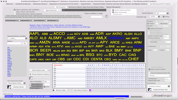Viewport: 178px width, 100px height.
Task: Select Cross Validation radio option
Action: pyautogui.click(x=30, y=86)
